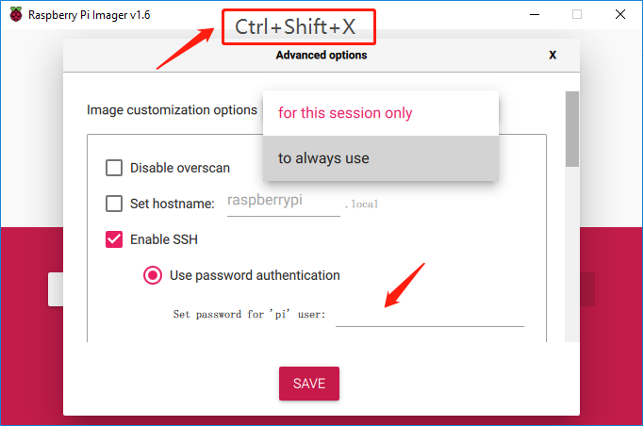Click the Ctrl+Shift+X shortcut annotation box
This screenshot has width=644, height=426.
299,26
